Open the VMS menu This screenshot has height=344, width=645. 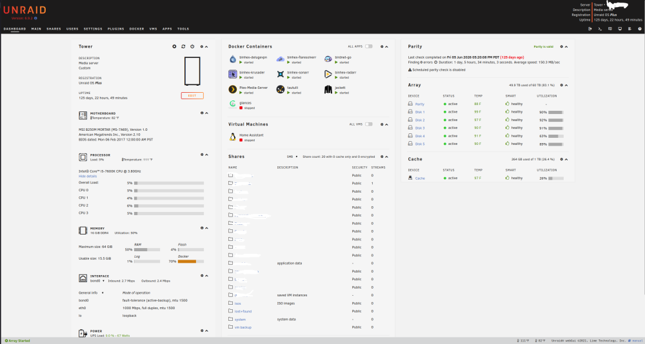[x=153, y=29]
